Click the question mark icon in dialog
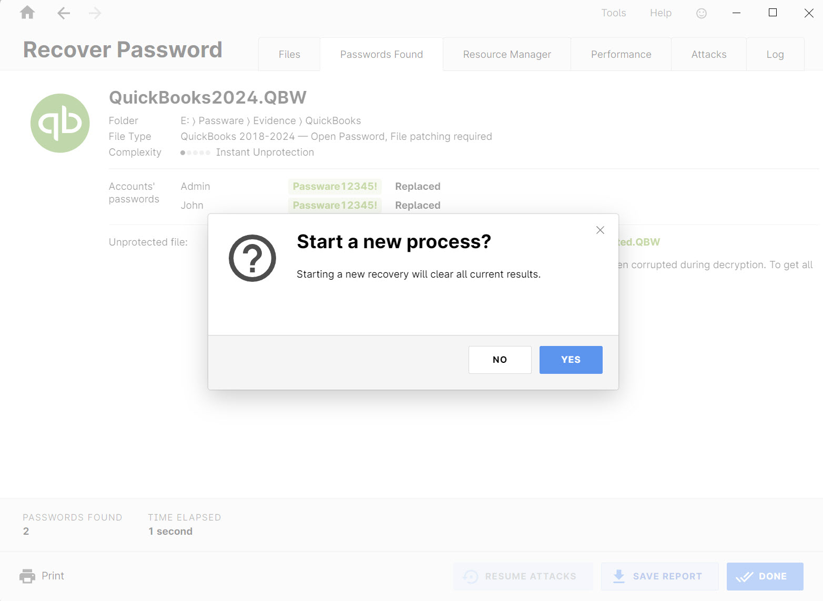The width and height of the screenshot is (823, 601). coord(252,258)
